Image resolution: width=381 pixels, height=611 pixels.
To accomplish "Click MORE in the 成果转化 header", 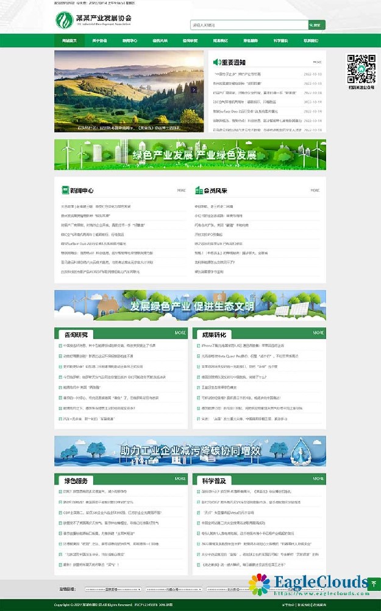I will 318,333.
